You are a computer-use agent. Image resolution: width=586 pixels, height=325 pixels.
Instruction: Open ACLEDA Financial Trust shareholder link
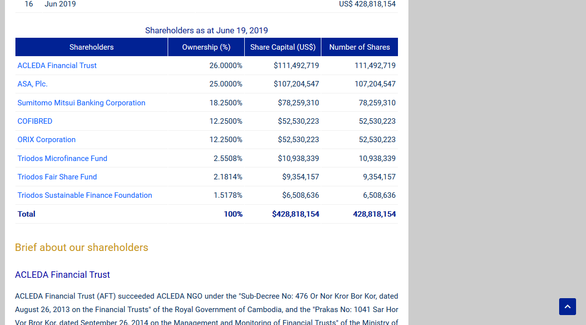pos(57,66)
